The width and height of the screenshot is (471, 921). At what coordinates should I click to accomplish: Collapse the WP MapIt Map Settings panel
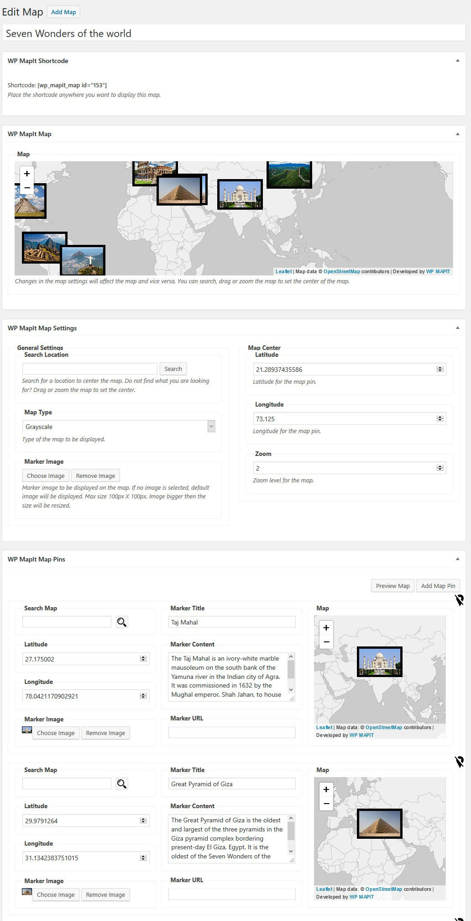click(457, 328)
